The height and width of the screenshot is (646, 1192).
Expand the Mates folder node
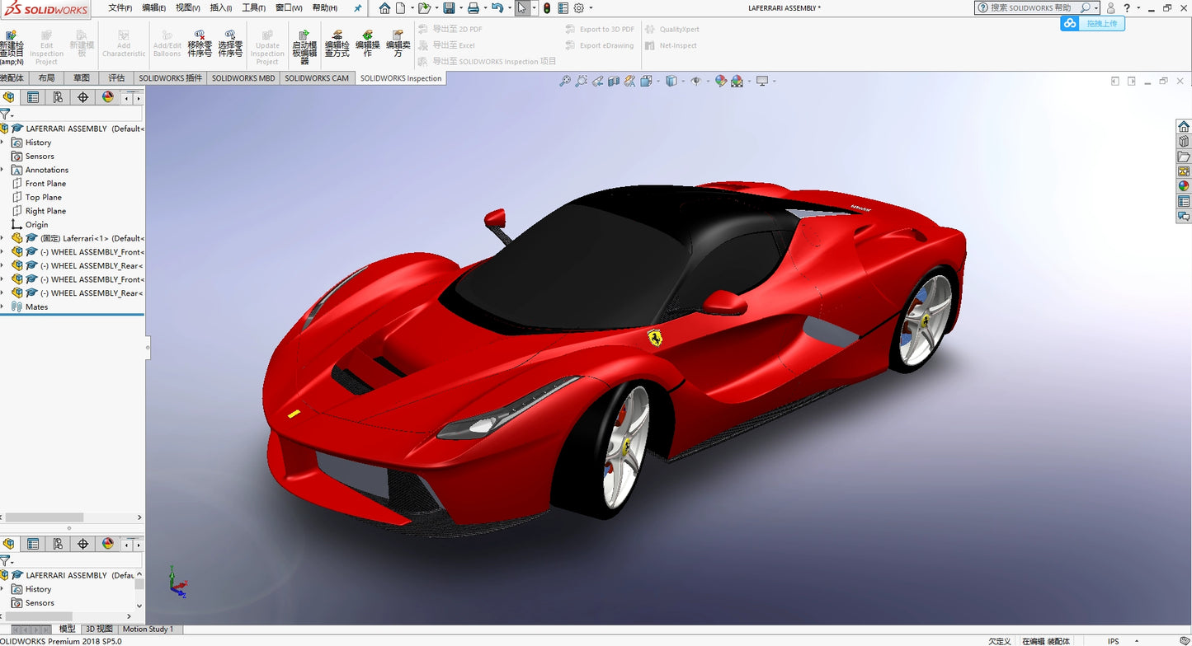[2, 307]
